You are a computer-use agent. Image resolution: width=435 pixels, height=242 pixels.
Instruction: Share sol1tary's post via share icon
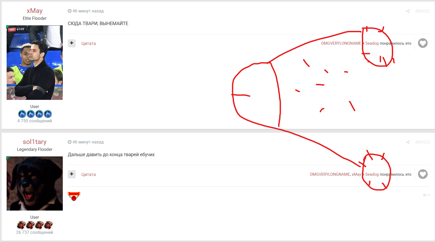408,142
